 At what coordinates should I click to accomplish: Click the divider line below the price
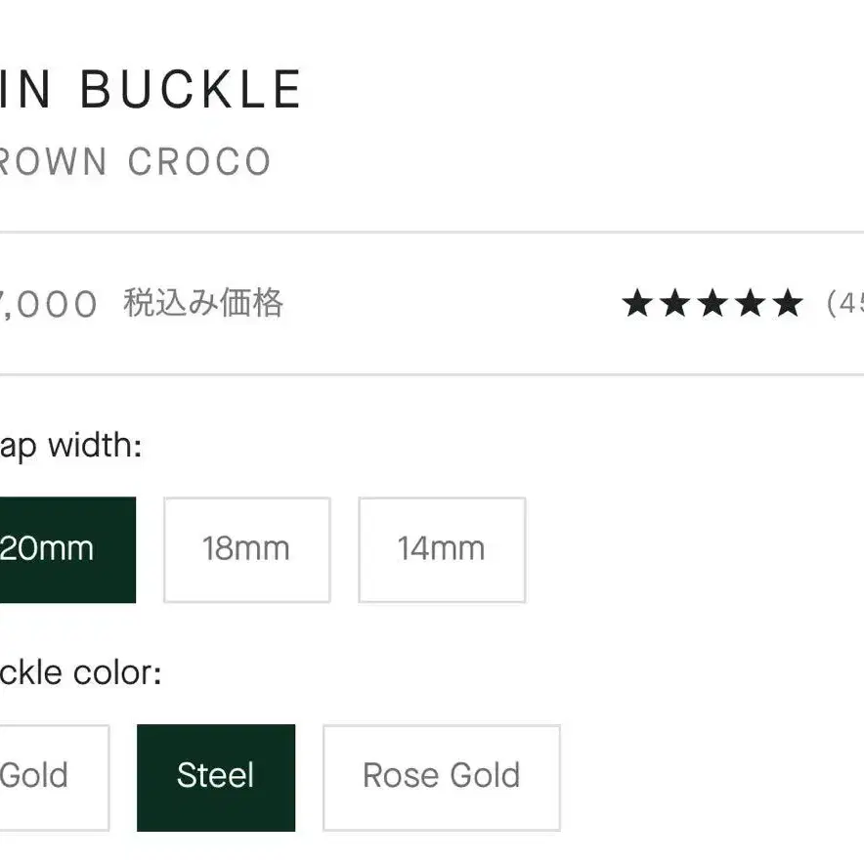(x=432, y=374)
